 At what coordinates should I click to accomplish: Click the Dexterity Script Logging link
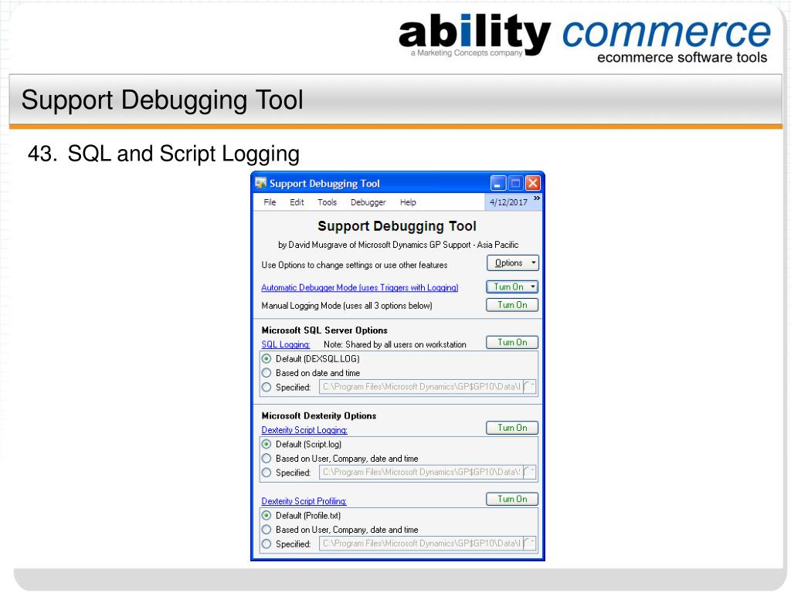pyautogui.click(x=304, y=430)
